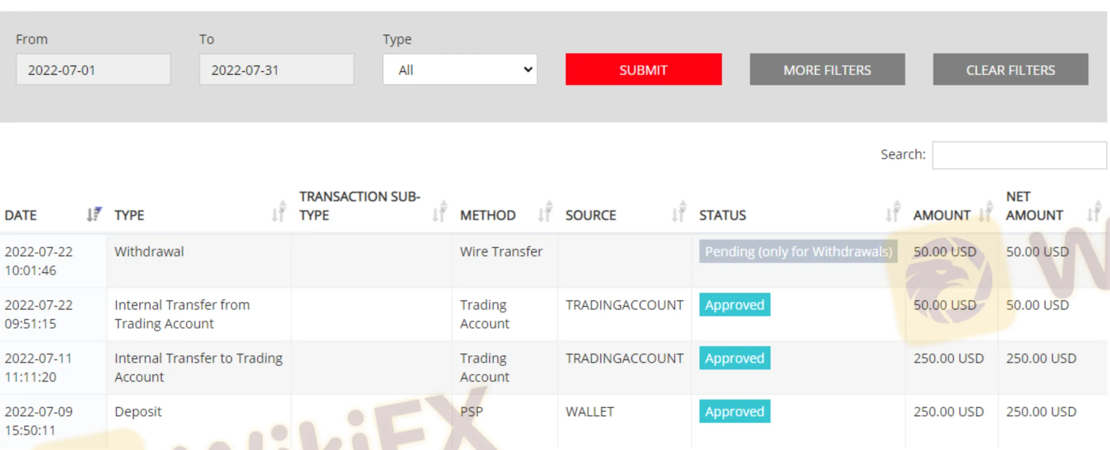Click 50.00 USD amount in Withdrawal row
The height and width of the screenshot is (450, 1110).
(x=945, y=251)
